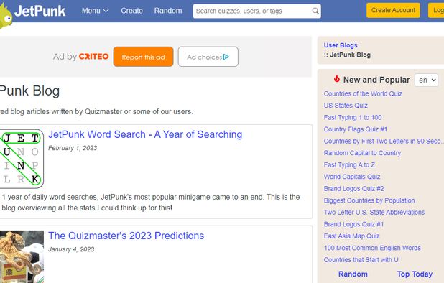Image resolution: width=444 pixels, height=283 pixels.
Task: Click the JETPUNK word search thumbnail
Action: [22, 159]
